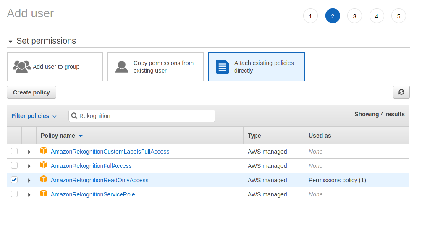
Task: Click the person icon in Copy permissions card
Action: 122,67
